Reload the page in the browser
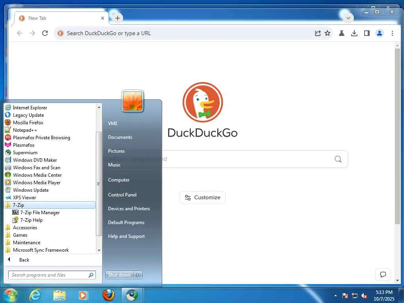 45,33
